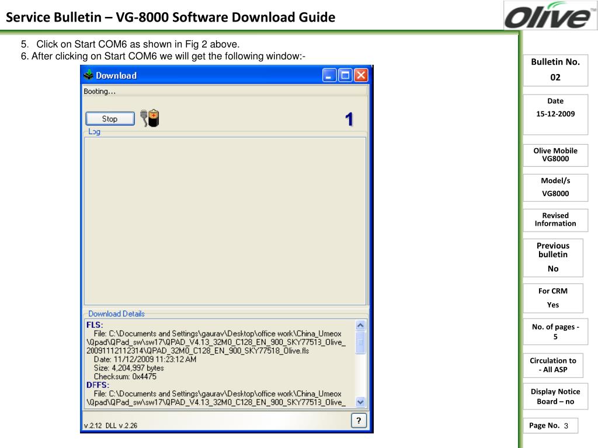Click 'Size: 4,204,997 bytes' line
The width and height of the screenshot is (598, 448).
point(128,368)
